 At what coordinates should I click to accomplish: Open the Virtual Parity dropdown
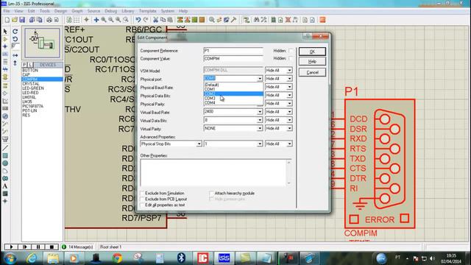click(x=260, y=128)
